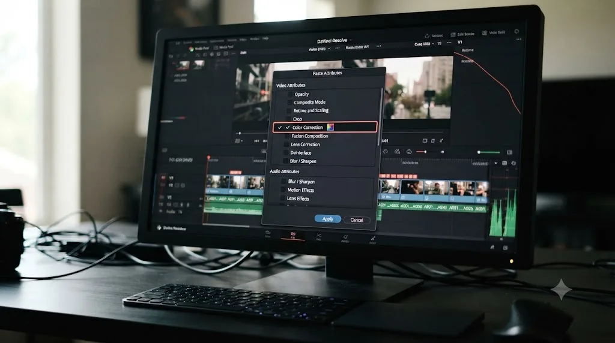This screenshot has width=615, height=343.
Task: Click the square icon at the bottom-right corner
Action: click(505, 248)
